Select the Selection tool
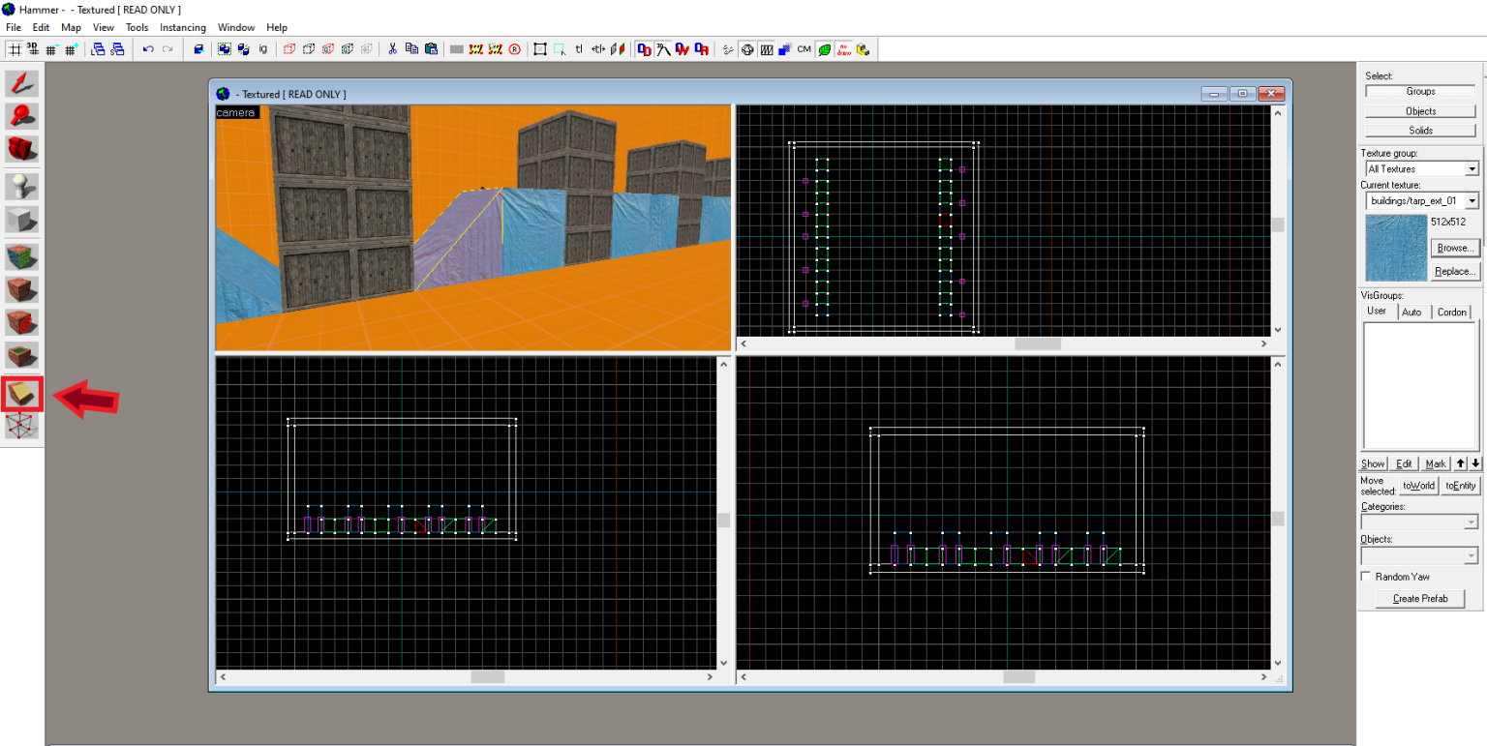This screenshot has width=1487, height=746. [21, 84]
